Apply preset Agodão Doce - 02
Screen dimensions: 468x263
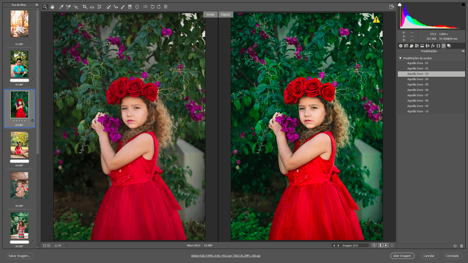click(431, 68)
